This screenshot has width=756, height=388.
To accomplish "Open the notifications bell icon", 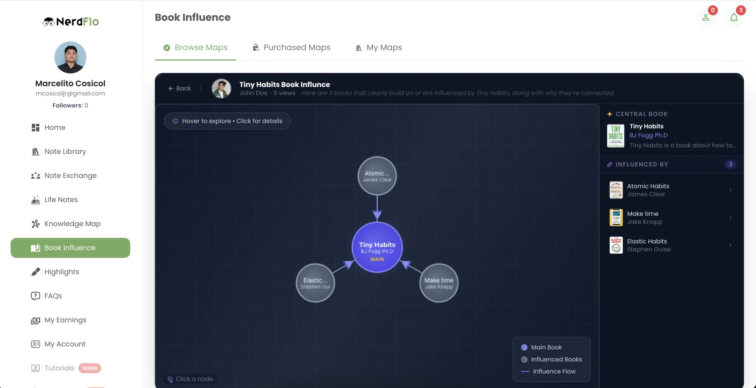I will [734, 17].
